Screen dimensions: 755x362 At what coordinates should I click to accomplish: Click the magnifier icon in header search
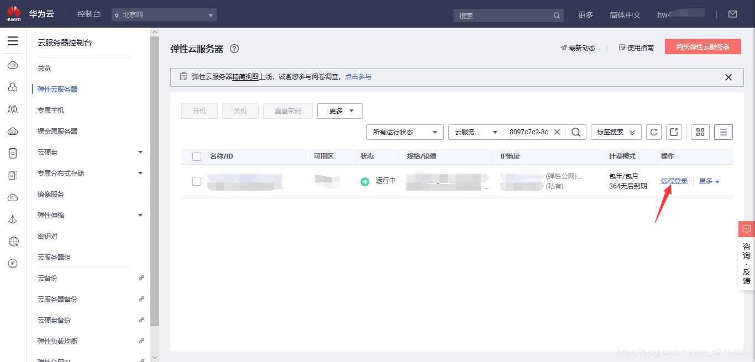[557, 15]
